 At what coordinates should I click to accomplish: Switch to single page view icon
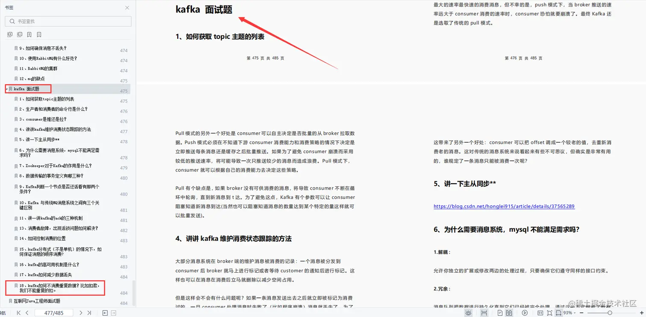tap(500, 312)
